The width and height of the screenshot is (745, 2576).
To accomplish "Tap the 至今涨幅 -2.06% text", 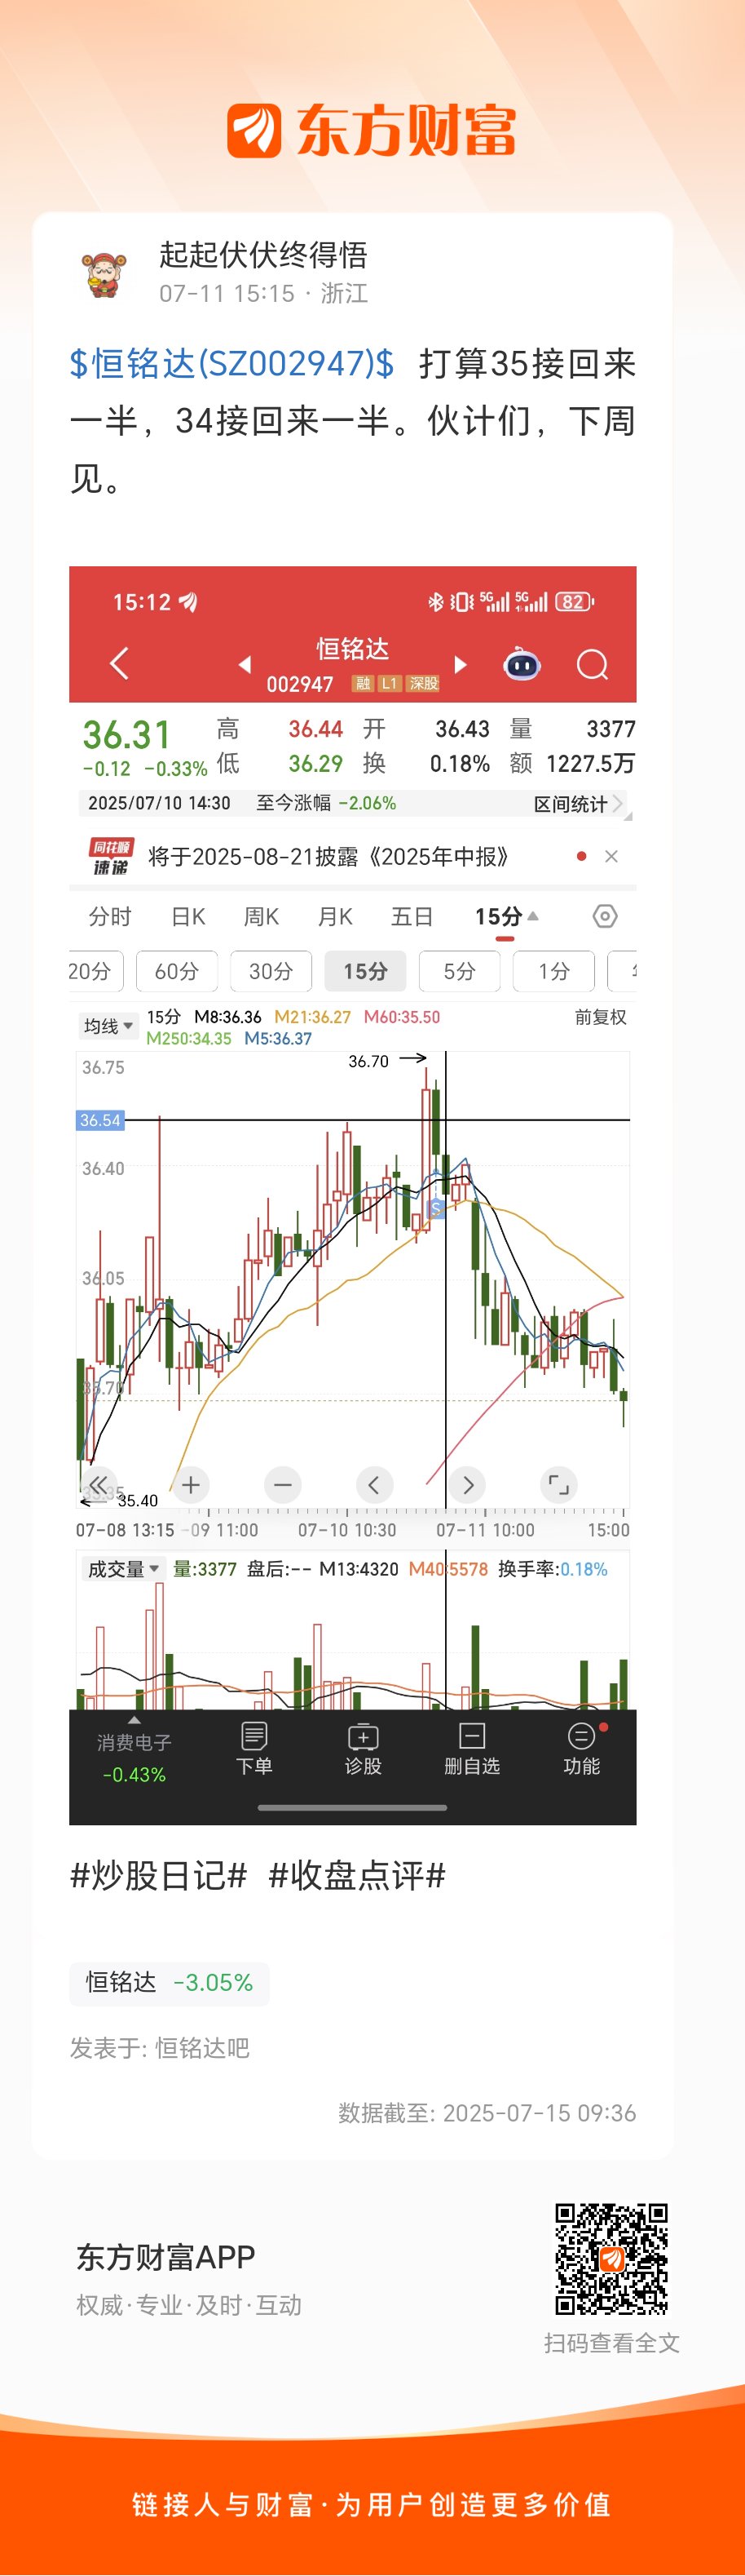I will point(325,803).
